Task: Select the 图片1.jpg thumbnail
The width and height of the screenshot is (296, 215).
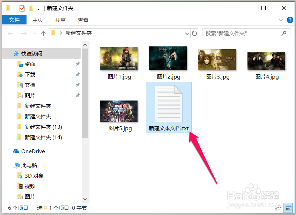Action: pos(119,59)
